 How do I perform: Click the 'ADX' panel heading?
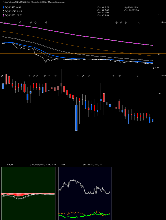63,165
